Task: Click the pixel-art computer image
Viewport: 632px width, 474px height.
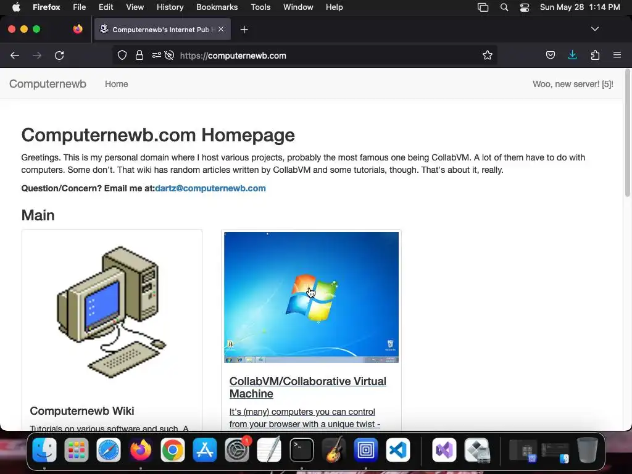Action: [112, 312]
